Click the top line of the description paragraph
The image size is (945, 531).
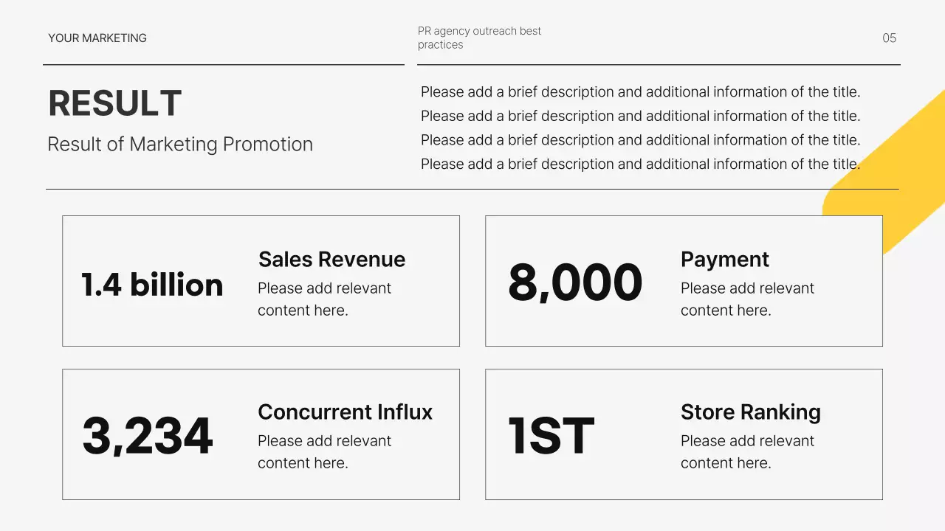[x=640, y=92]
